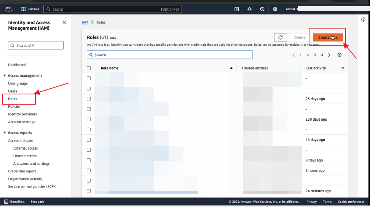Open the settings gear in top navigation
The image size is (370, 207).
pos(275,9)
